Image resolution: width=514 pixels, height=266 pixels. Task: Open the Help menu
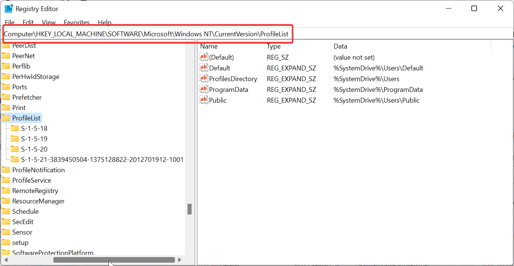pyautogui.click(x=105, y=23)
